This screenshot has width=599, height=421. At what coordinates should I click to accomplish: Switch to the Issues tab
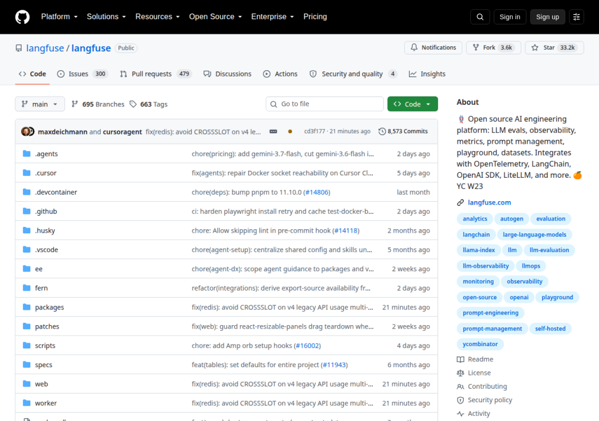tap(82, 74)
